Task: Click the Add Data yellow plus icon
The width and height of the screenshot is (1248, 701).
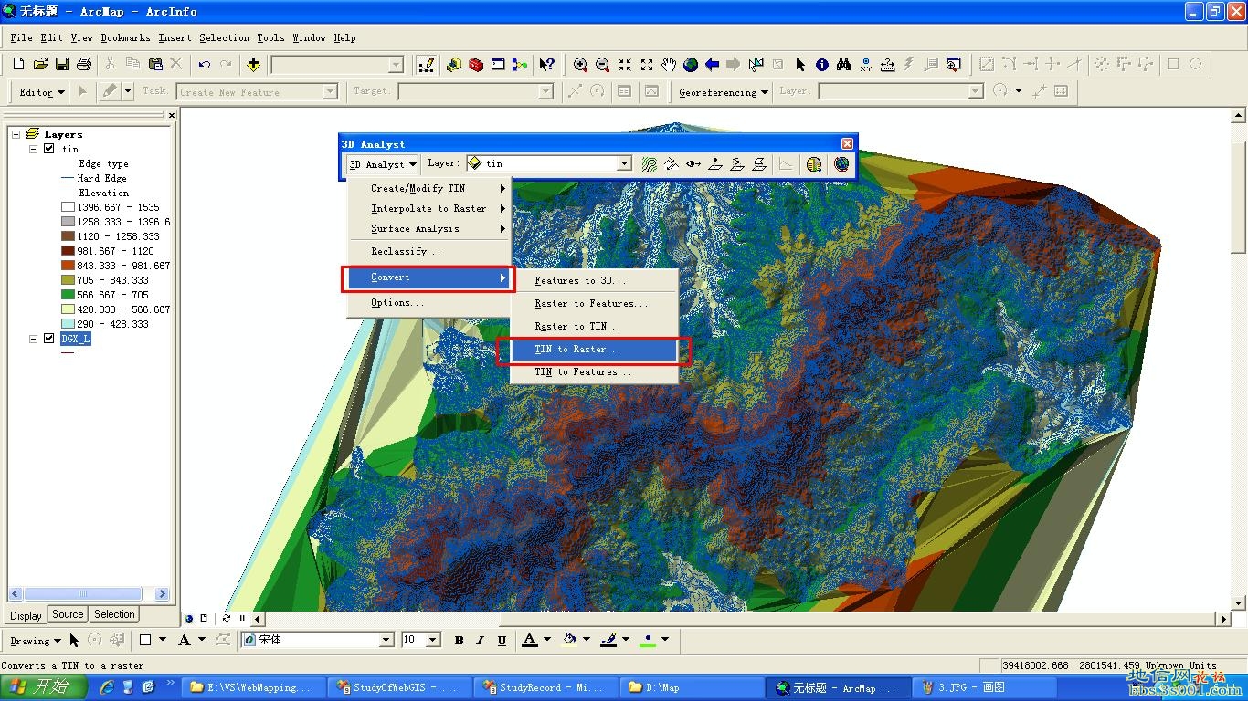Action: pyautogui.click(x=253, y=64)
